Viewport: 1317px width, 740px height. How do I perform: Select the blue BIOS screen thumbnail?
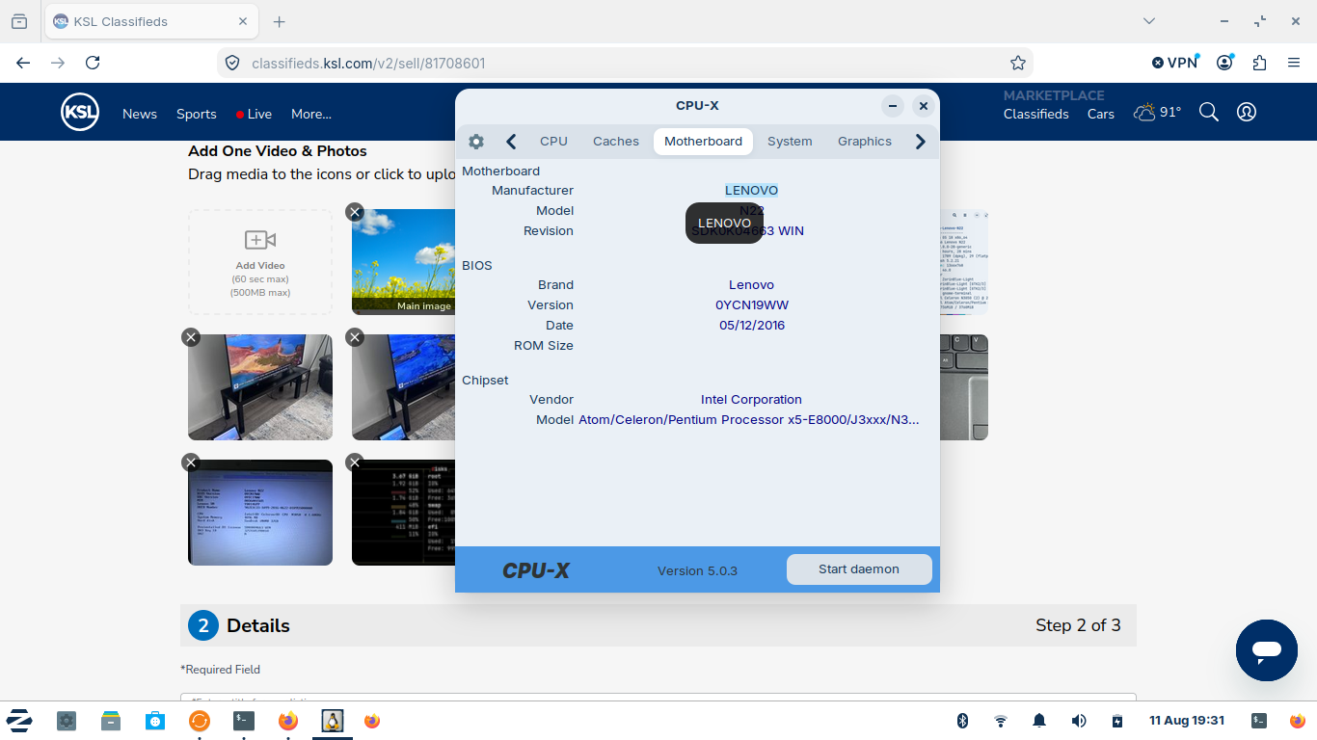click(x=260, y=513)
